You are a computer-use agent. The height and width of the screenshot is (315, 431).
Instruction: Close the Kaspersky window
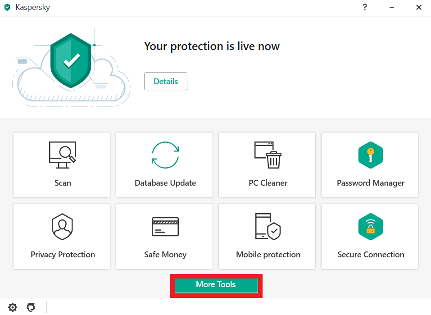419,7
